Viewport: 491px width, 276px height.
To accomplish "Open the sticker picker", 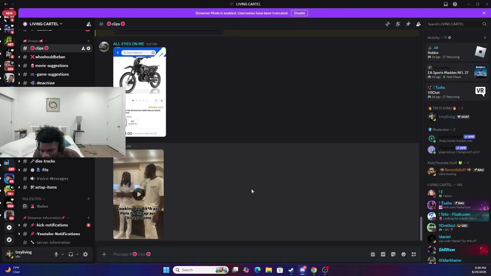I will coord(393,254).
